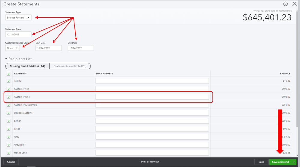The image size is (300, 167).
Task: Close the Create Statements dialog
Action: click(x=295, y=4)
